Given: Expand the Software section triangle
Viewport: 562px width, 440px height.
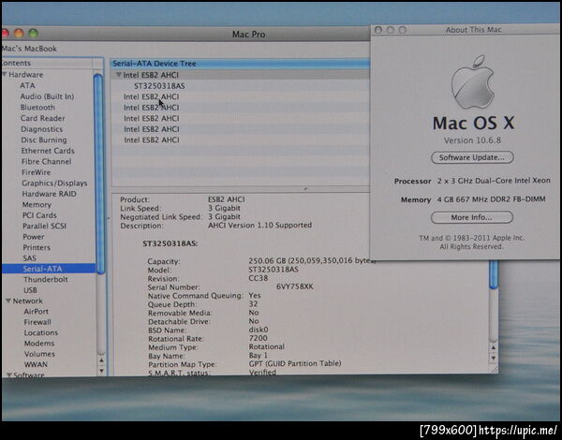Looking at the screenshot, I should pos(9,374).
